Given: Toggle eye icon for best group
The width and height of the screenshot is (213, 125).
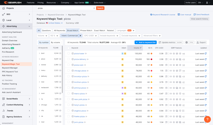Looking at the screenshot, I should 60,53.
